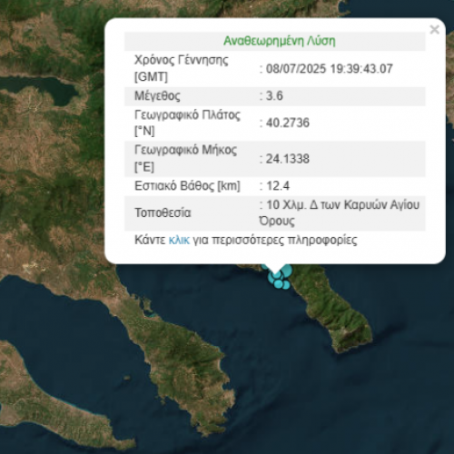Select the focal depth value 12.4

(278, 186)
